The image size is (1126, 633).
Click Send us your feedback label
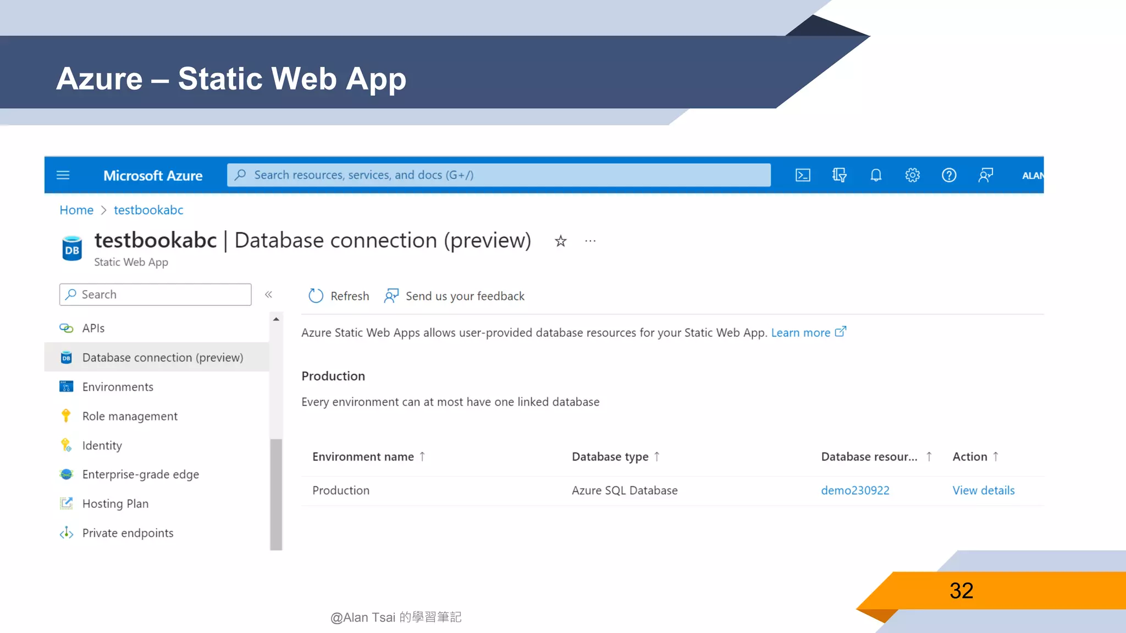(x=465, y=296)
